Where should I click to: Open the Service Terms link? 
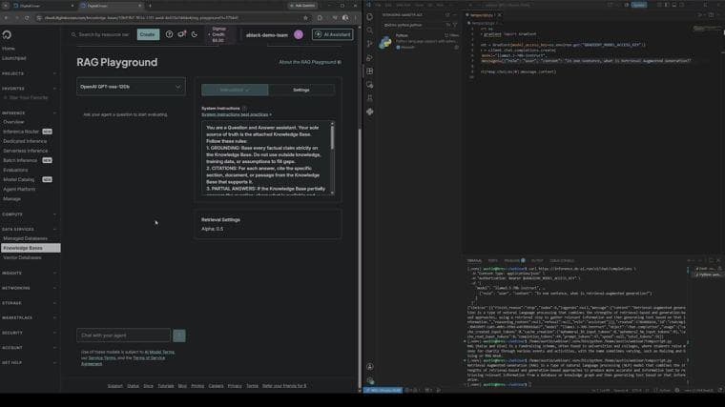(102, 358)
